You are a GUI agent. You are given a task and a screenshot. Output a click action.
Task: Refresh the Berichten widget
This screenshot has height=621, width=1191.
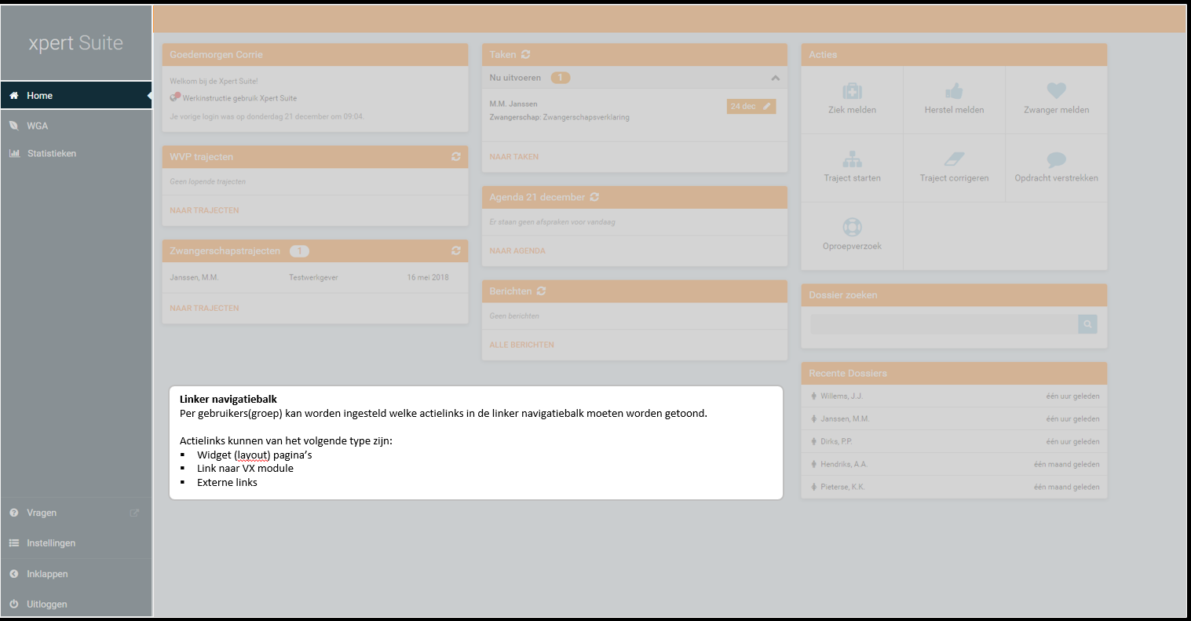coord(542,291)
